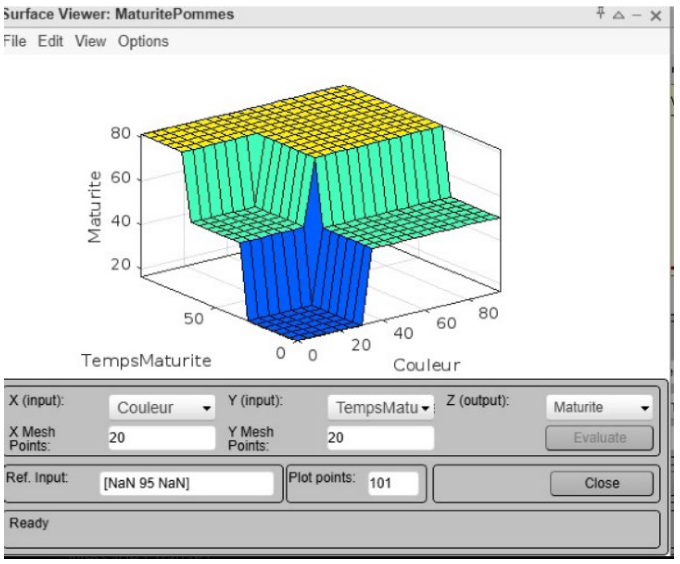Screen dimensions: 680x564
Task: Click the Close button
Action: point(602,483)
